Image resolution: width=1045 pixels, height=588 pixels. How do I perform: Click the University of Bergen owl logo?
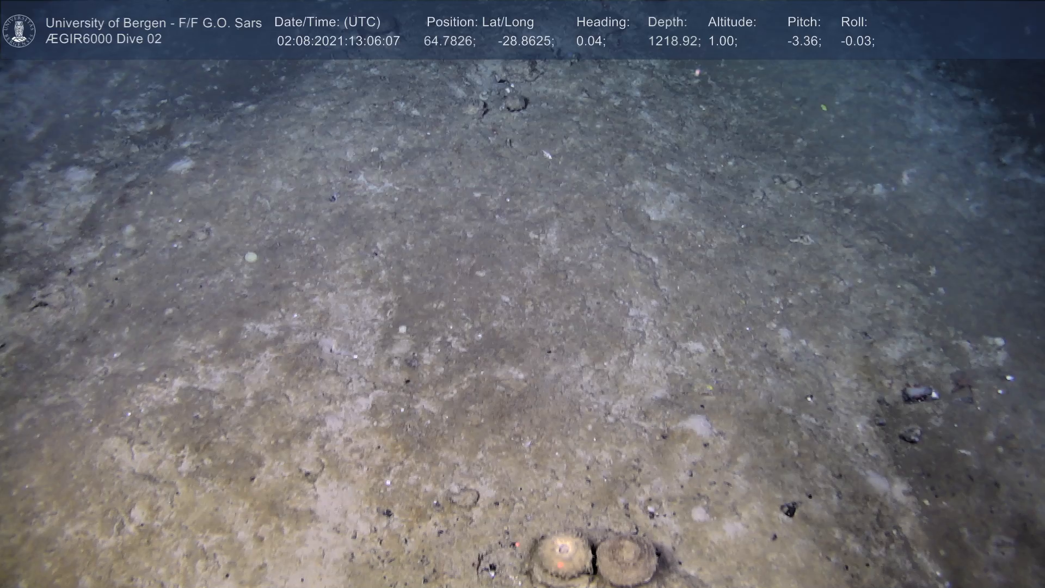pyautogui.click(x=19, y=30)
